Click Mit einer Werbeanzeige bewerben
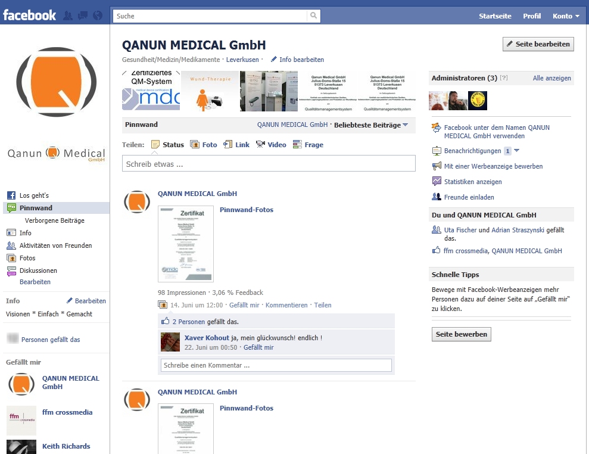The height and width of the screenshot is (454, 589). click(493, 166)
